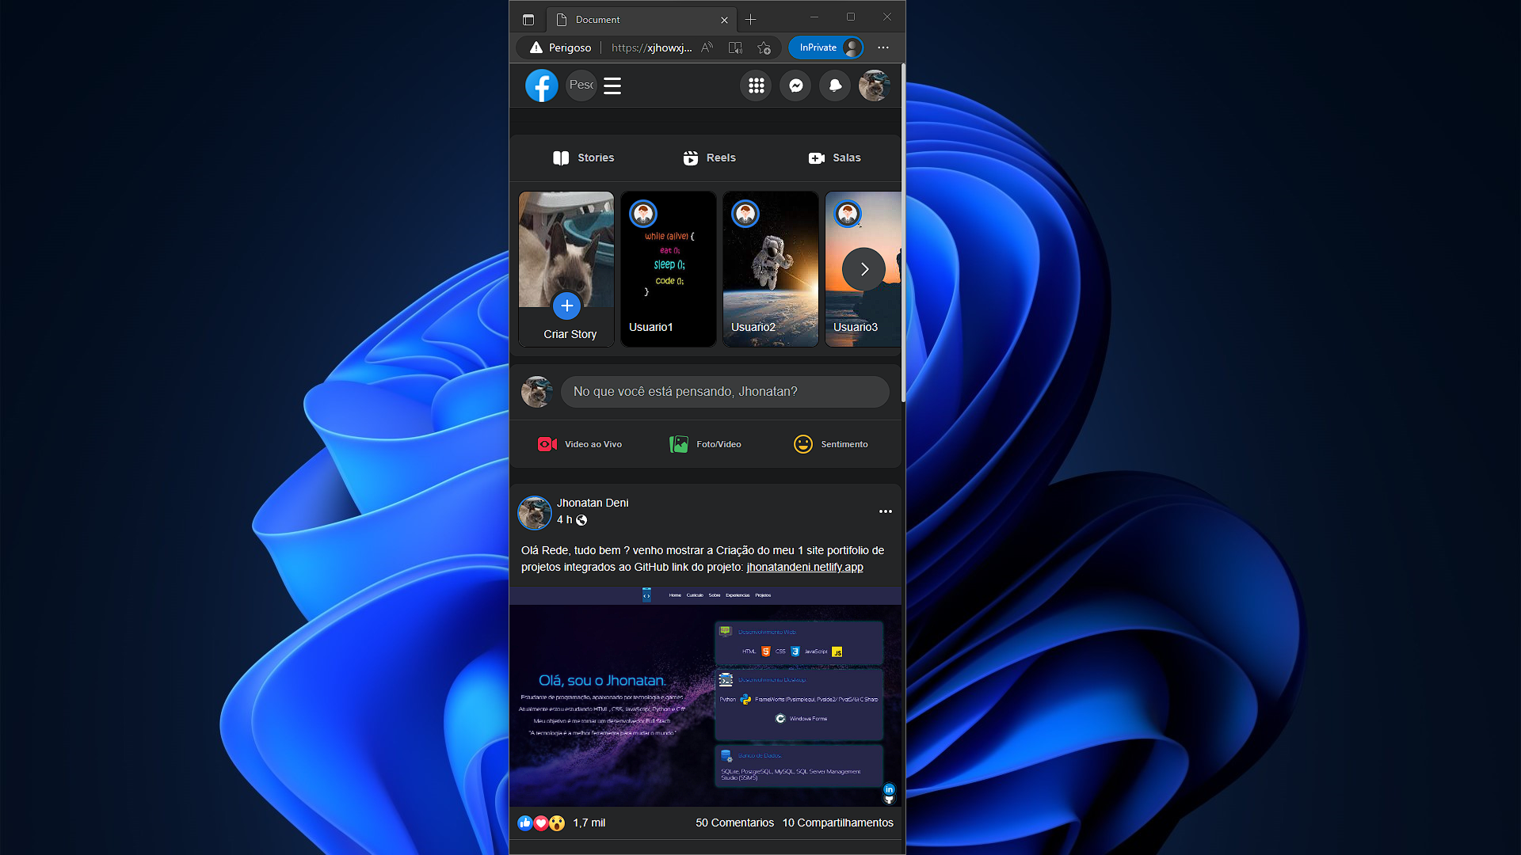This screenshot has width=1521, height=855.
Task: Start a Video ao Vivo
Action: [x=580, y=444]
